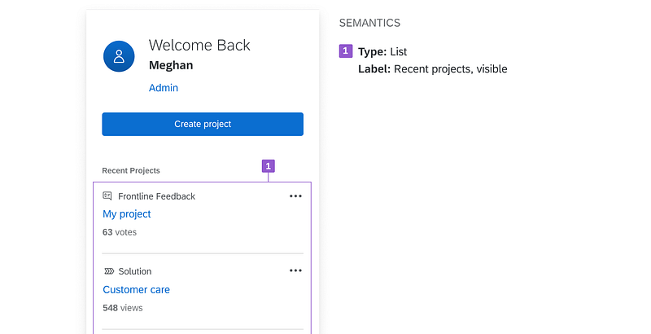Viewport: 651px width, 334px height.
Task: Open the three-dot menu for Customer care
Action: (295, 271)
